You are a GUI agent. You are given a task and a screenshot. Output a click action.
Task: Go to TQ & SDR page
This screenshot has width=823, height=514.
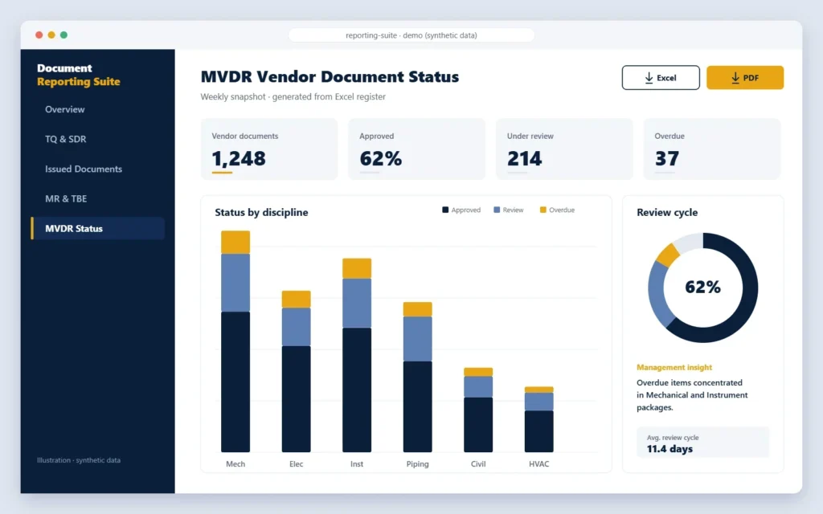coord(66,139)
